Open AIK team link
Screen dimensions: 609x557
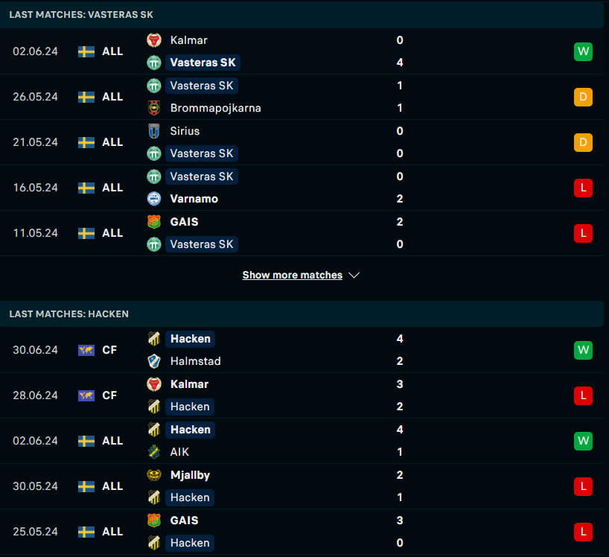[x=179, y=452]
